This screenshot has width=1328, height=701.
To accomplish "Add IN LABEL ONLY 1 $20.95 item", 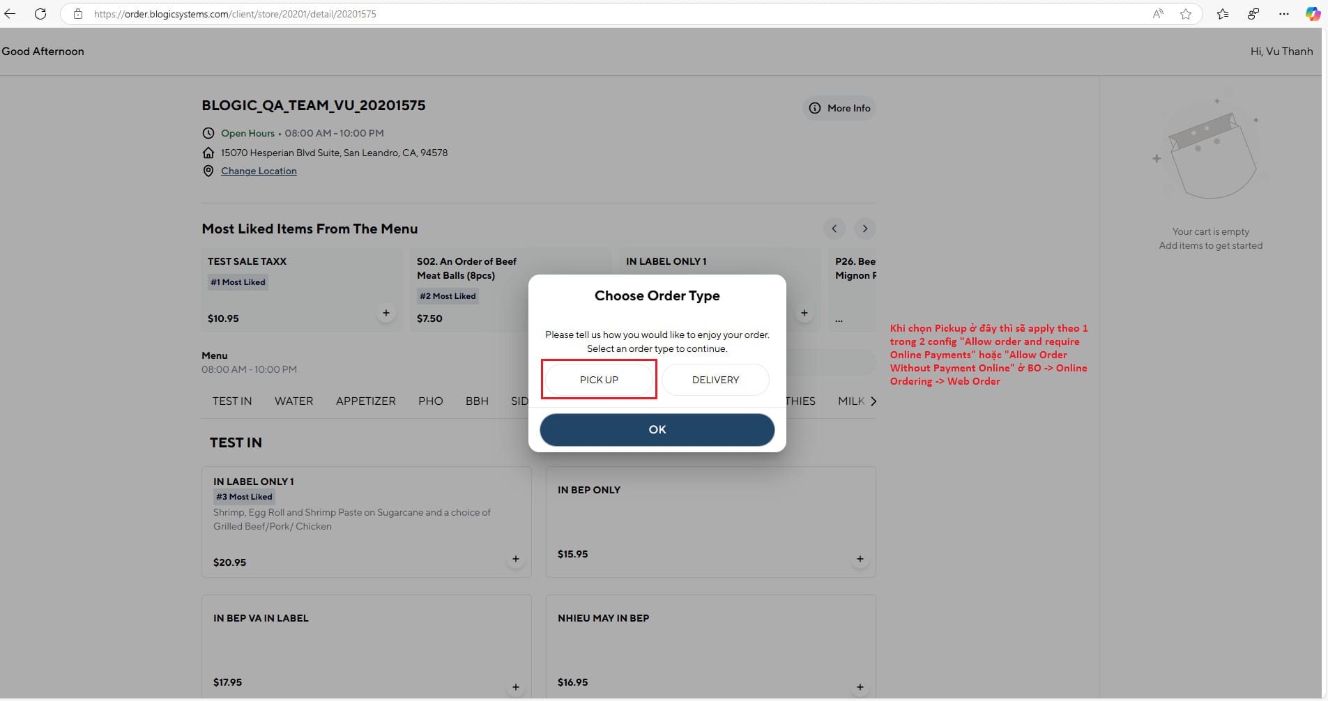I will click(x=515, y=559).
